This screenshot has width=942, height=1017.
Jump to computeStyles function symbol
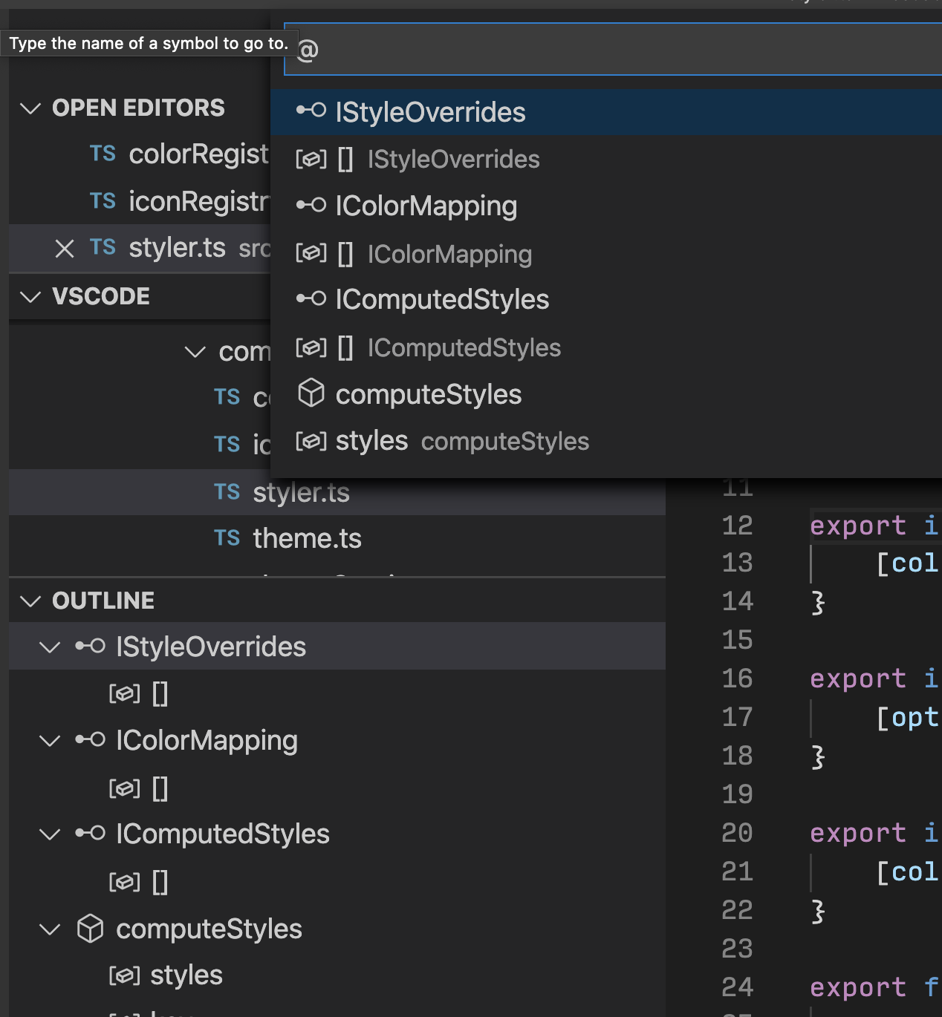606,394
